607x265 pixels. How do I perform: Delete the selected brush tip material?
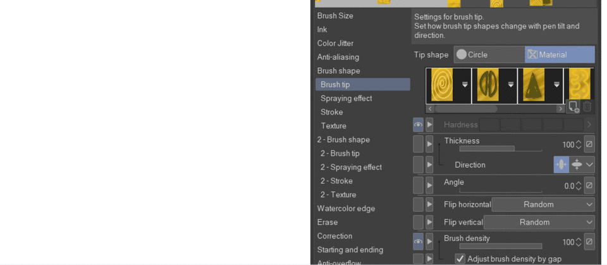click(587, 107)
